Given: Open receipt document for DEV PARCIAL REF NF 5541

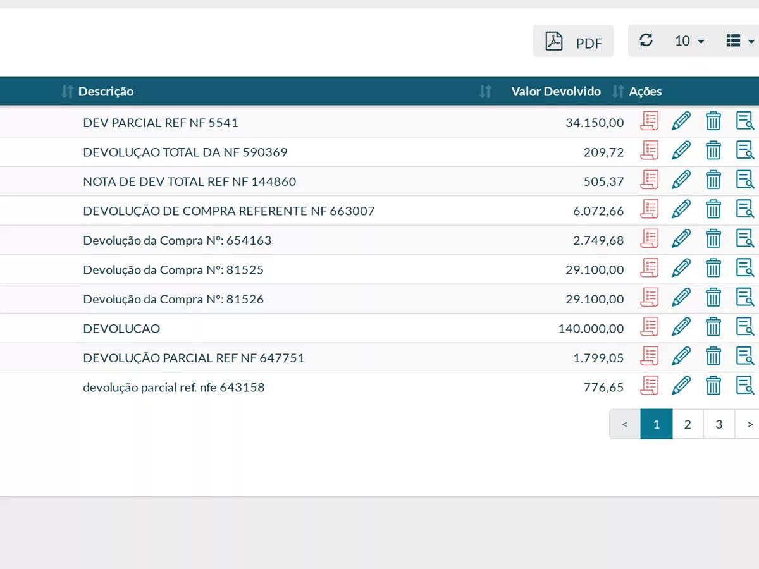Looking at the screenshot, I should (650, 121).
